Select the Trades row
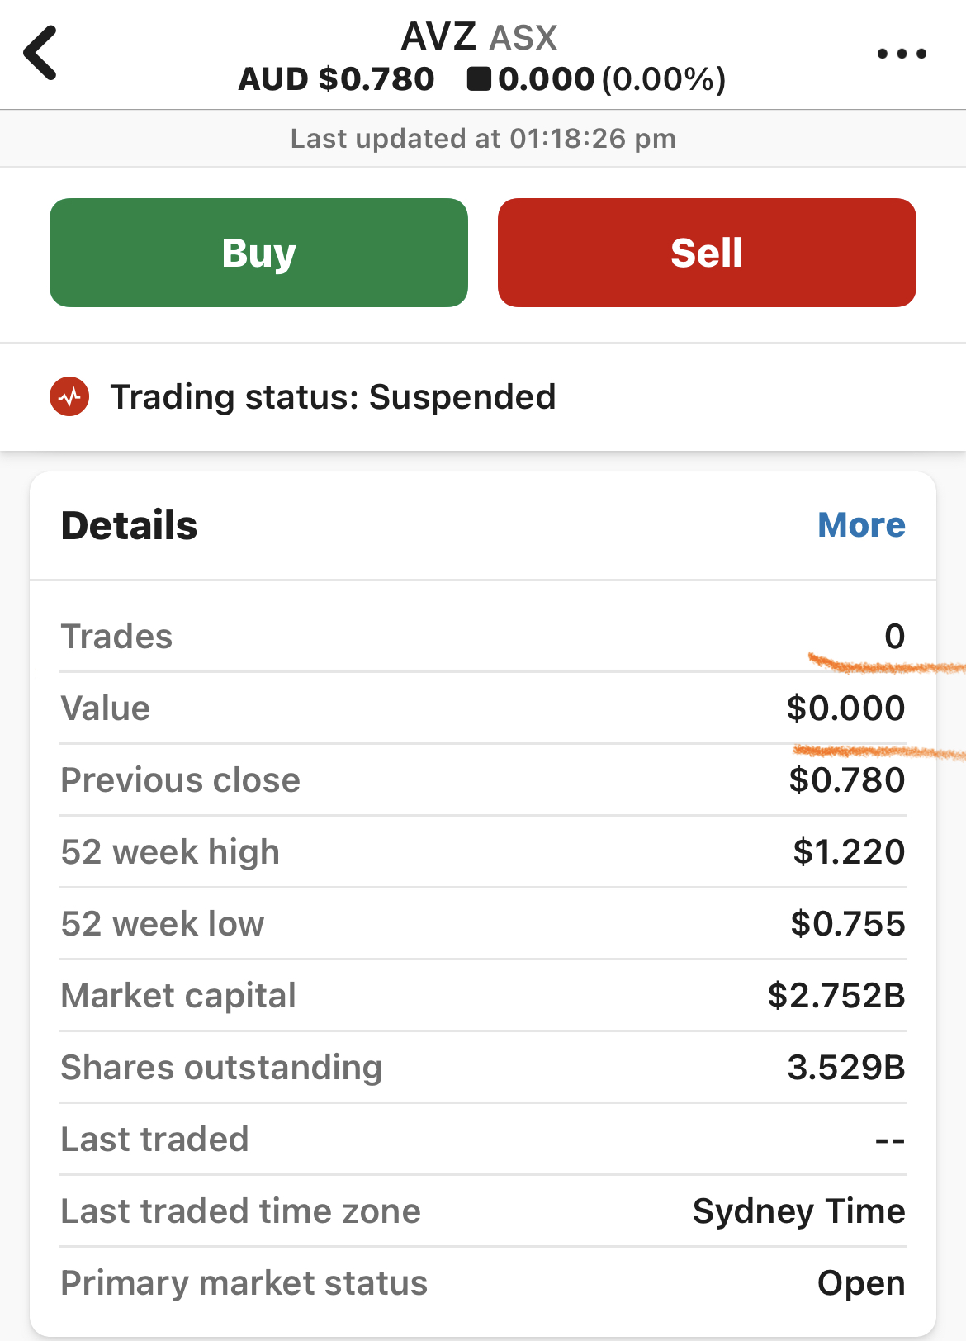Screen dimensions: 966x1341 (483, 637)
